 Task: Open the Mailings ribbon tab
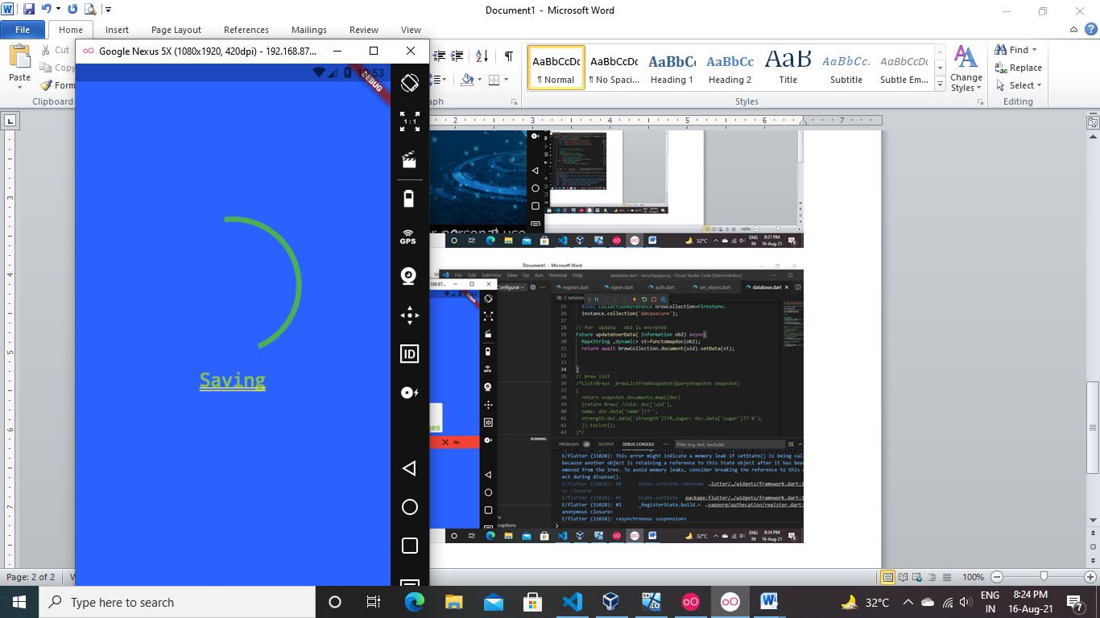click(309, 30)
